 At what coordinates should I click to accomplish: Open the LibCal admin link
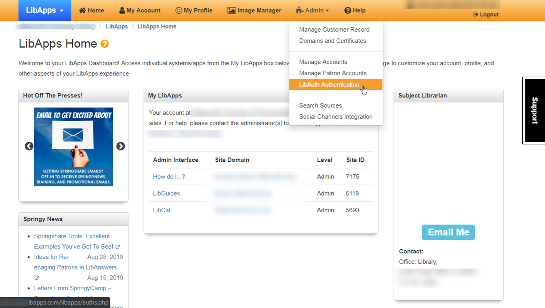[x=161, y=210]
